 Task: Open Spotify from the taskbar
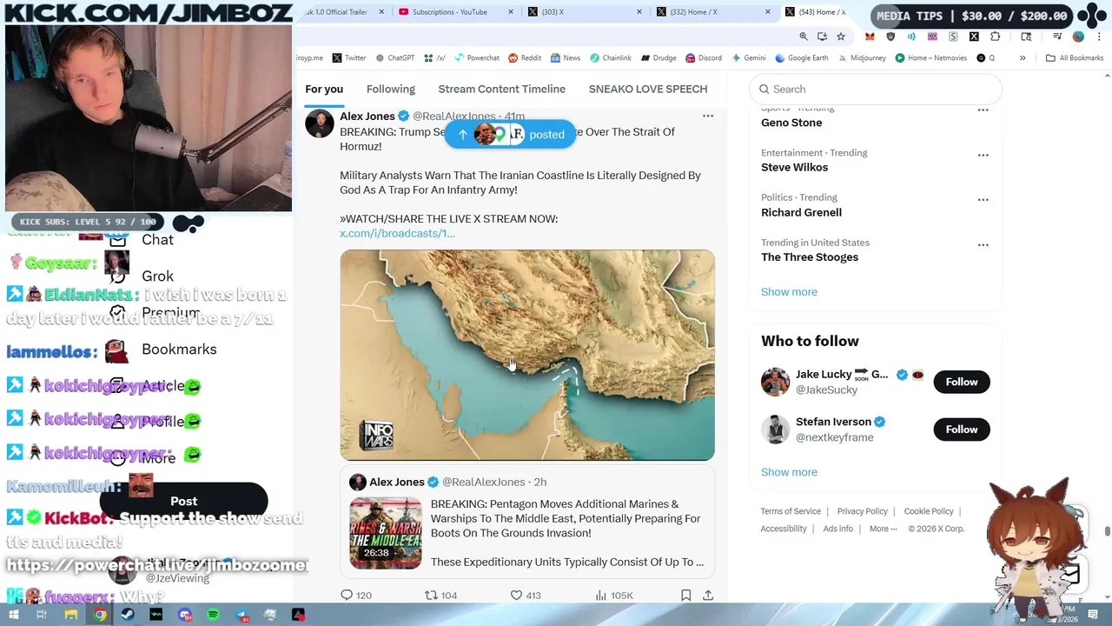213,615
